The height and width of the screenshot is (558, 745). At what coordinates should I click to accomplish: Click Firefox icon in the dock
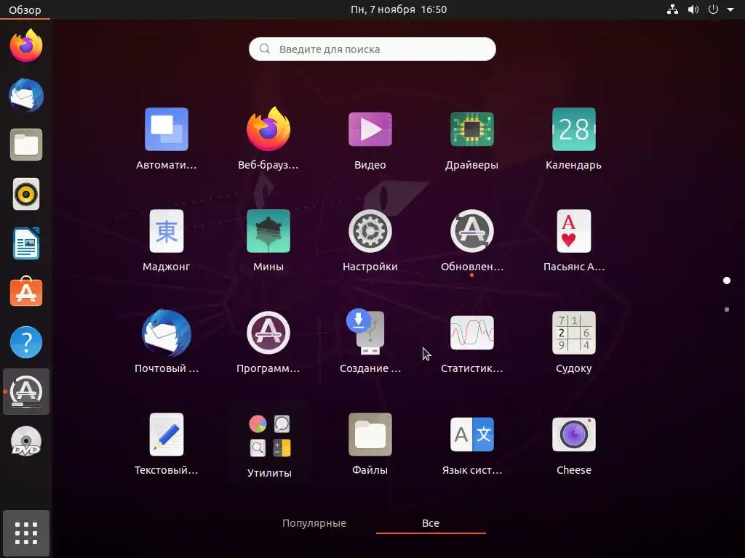[26, 46]
